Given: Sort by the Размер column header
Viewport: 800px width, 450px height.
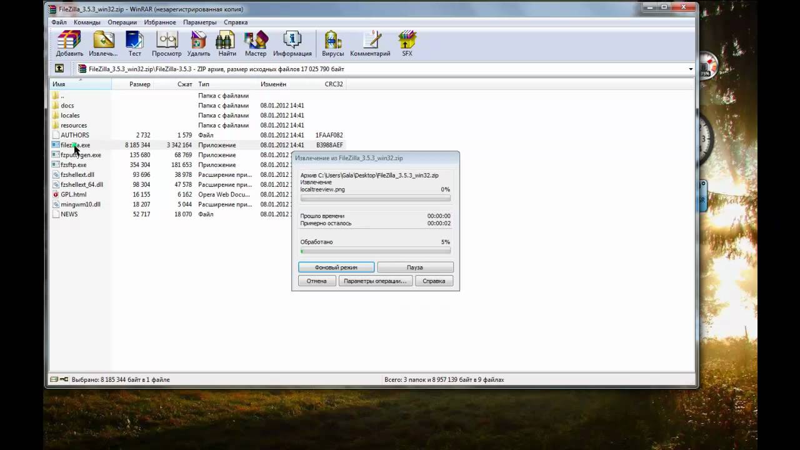Looking at the screenshot, I should tap(132, 84).
